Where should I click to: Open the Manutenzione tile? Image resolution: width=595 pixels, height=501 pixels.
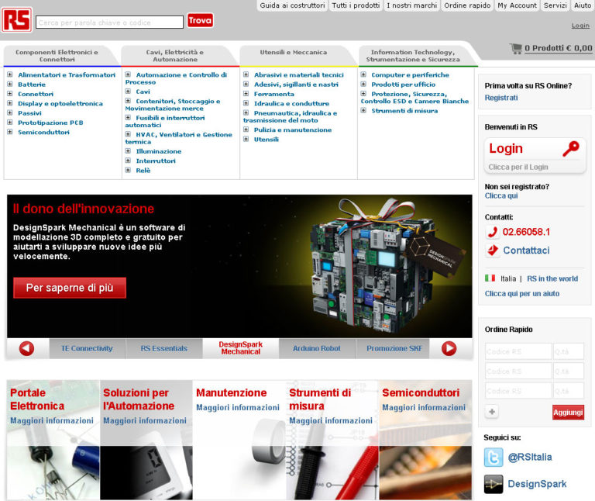point(239,440)
